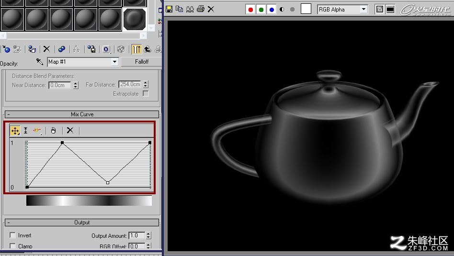Image resolution: width=454 pixels, height=256 pixels.
Task: Click the Get Material icon
Action: point(5,49)
